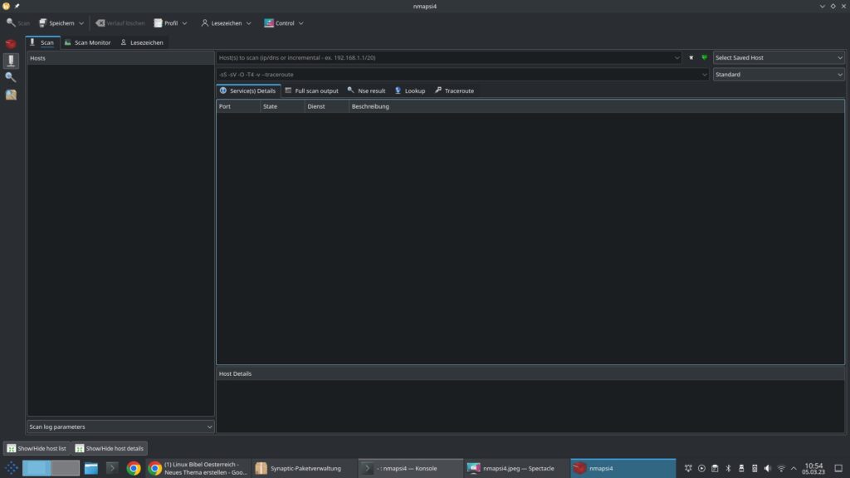Click the green bookmark icon beside the host field

pos(704,57)
